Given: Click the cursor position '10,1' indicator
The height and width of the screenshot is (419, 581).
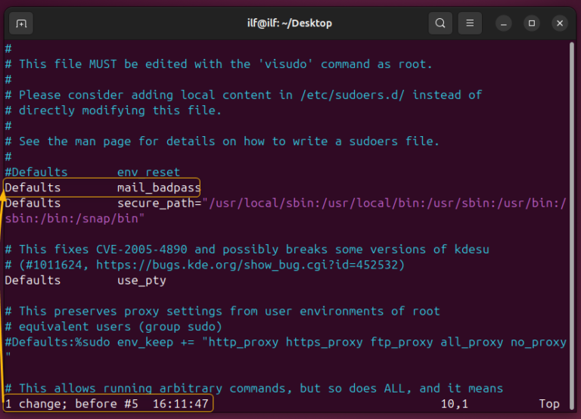Looking at the screenshot, I should click(454, 404).
